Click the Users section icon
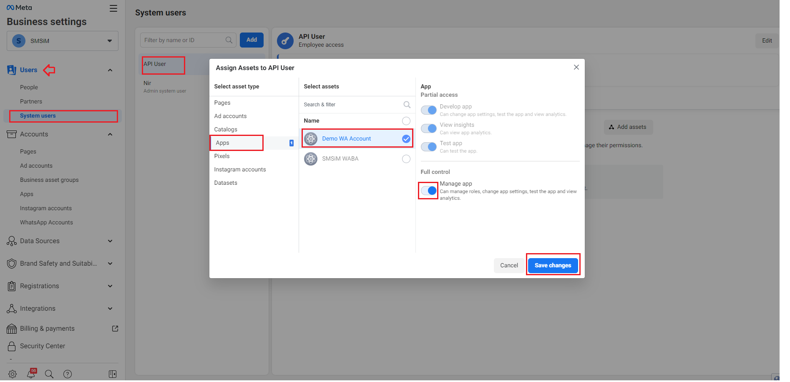 pyautogui.click(x=12, y=70)
